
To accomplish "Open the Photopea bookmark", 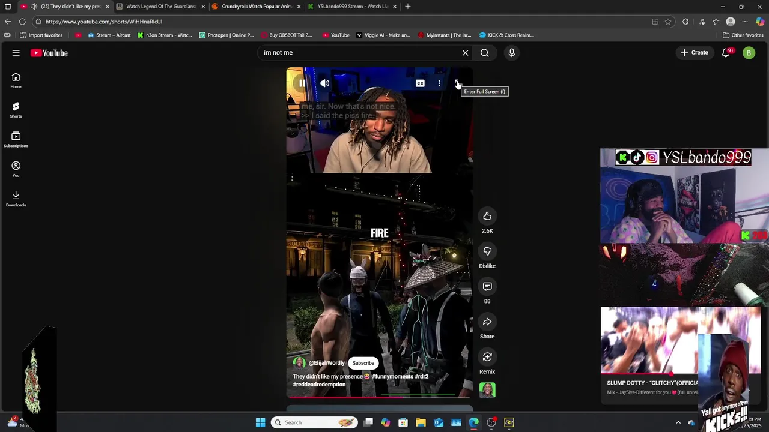I will pyautogui.click(x=226, y=35).
